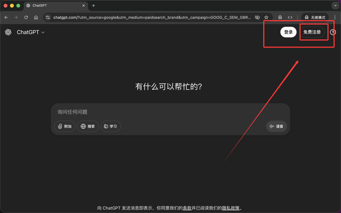Viewport: 341px width, 213px height.
Task: Reload the current page
Action: coord(26,17)
